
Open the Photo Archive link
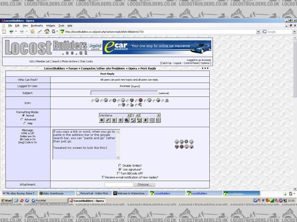click(x=70, y=61)
